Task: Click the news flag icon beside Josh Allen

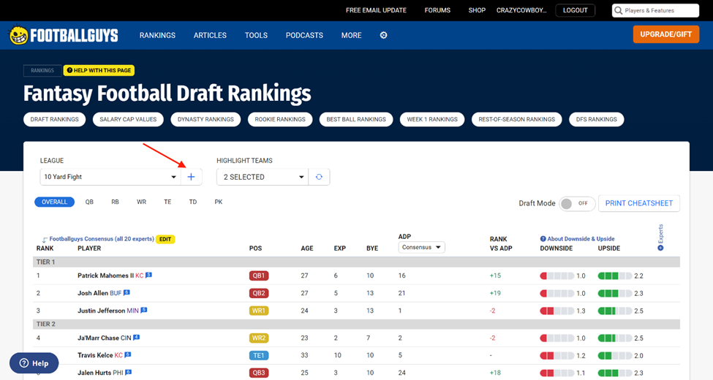Action: point(127,293)
